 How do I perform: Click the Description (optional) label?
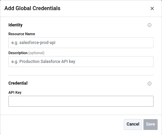point(26,53)
